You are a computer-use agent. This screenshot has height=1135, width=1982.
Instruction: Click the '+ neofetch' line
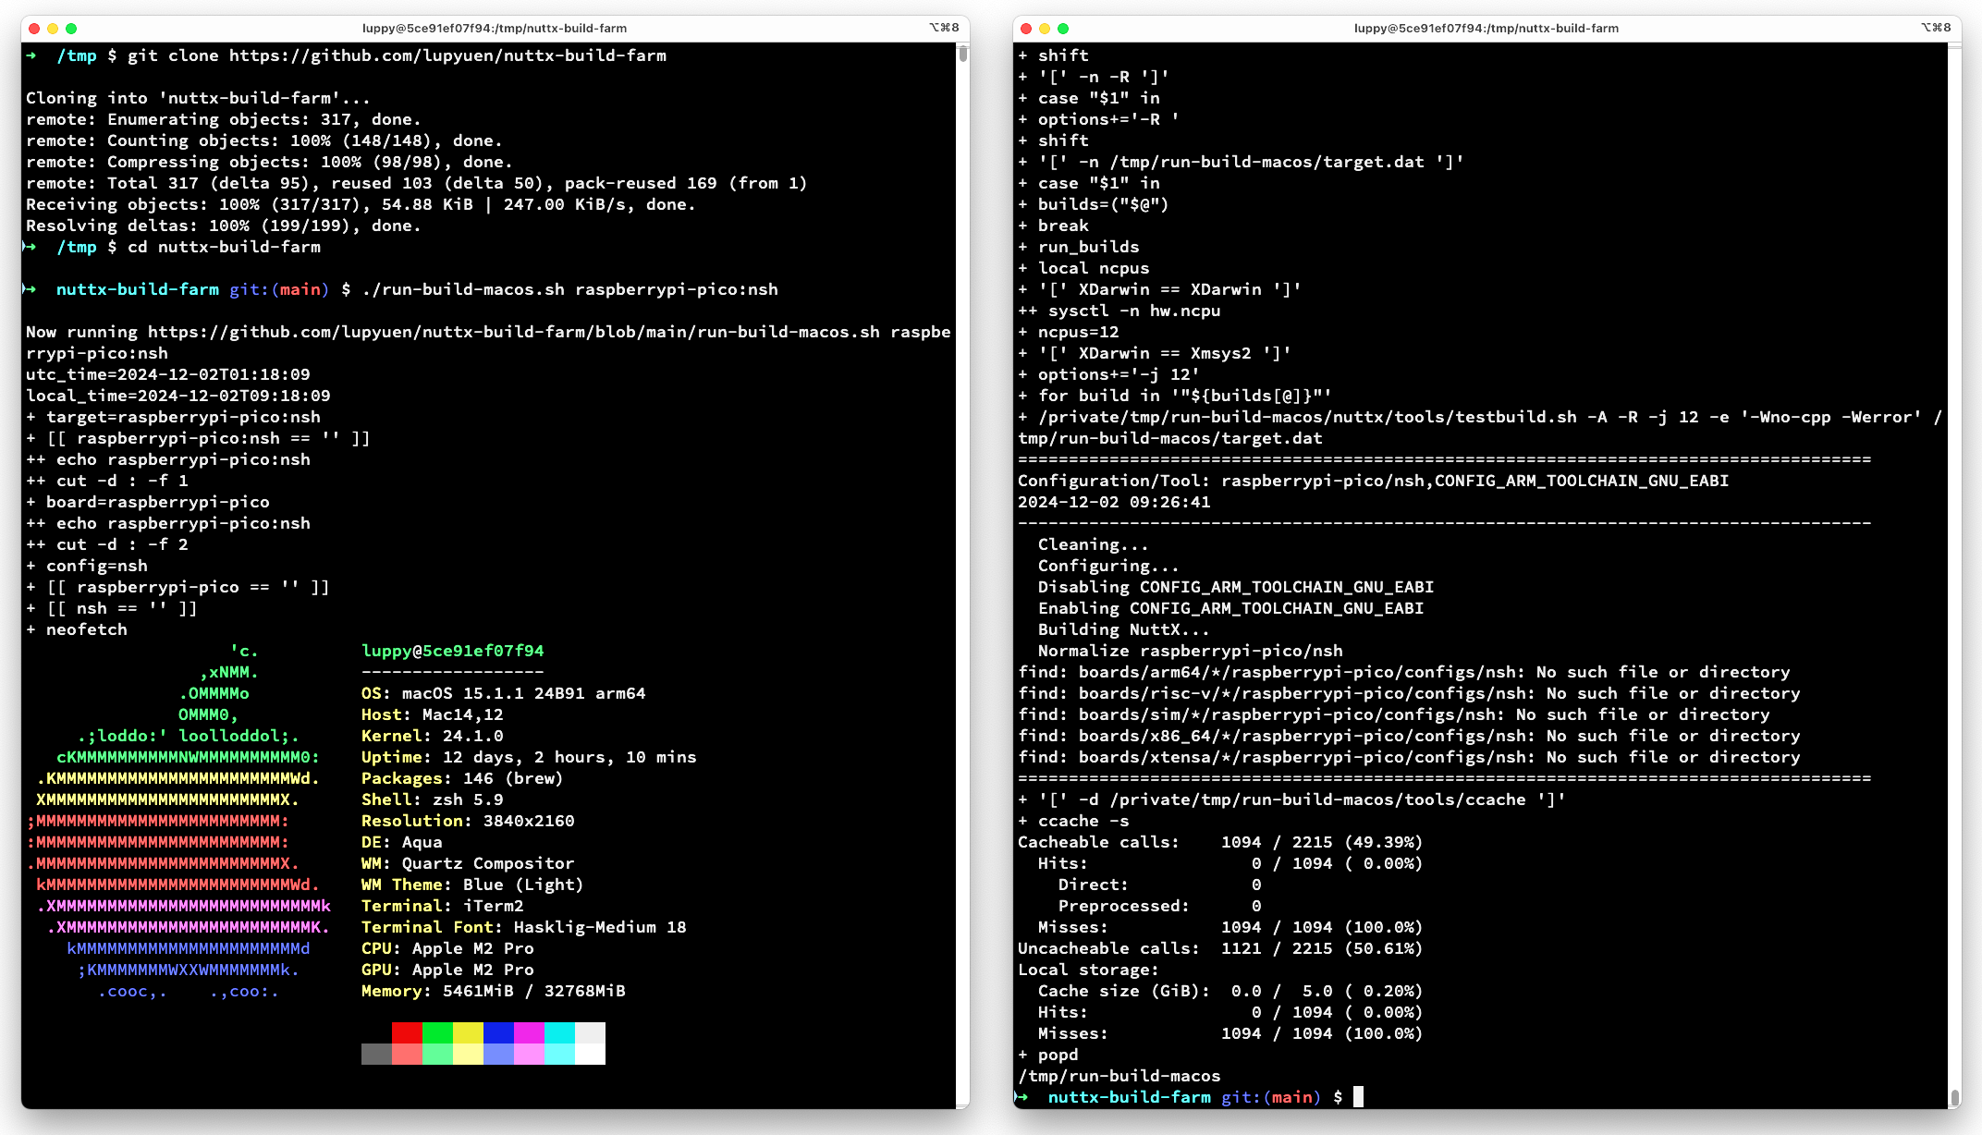coord(77,629)
